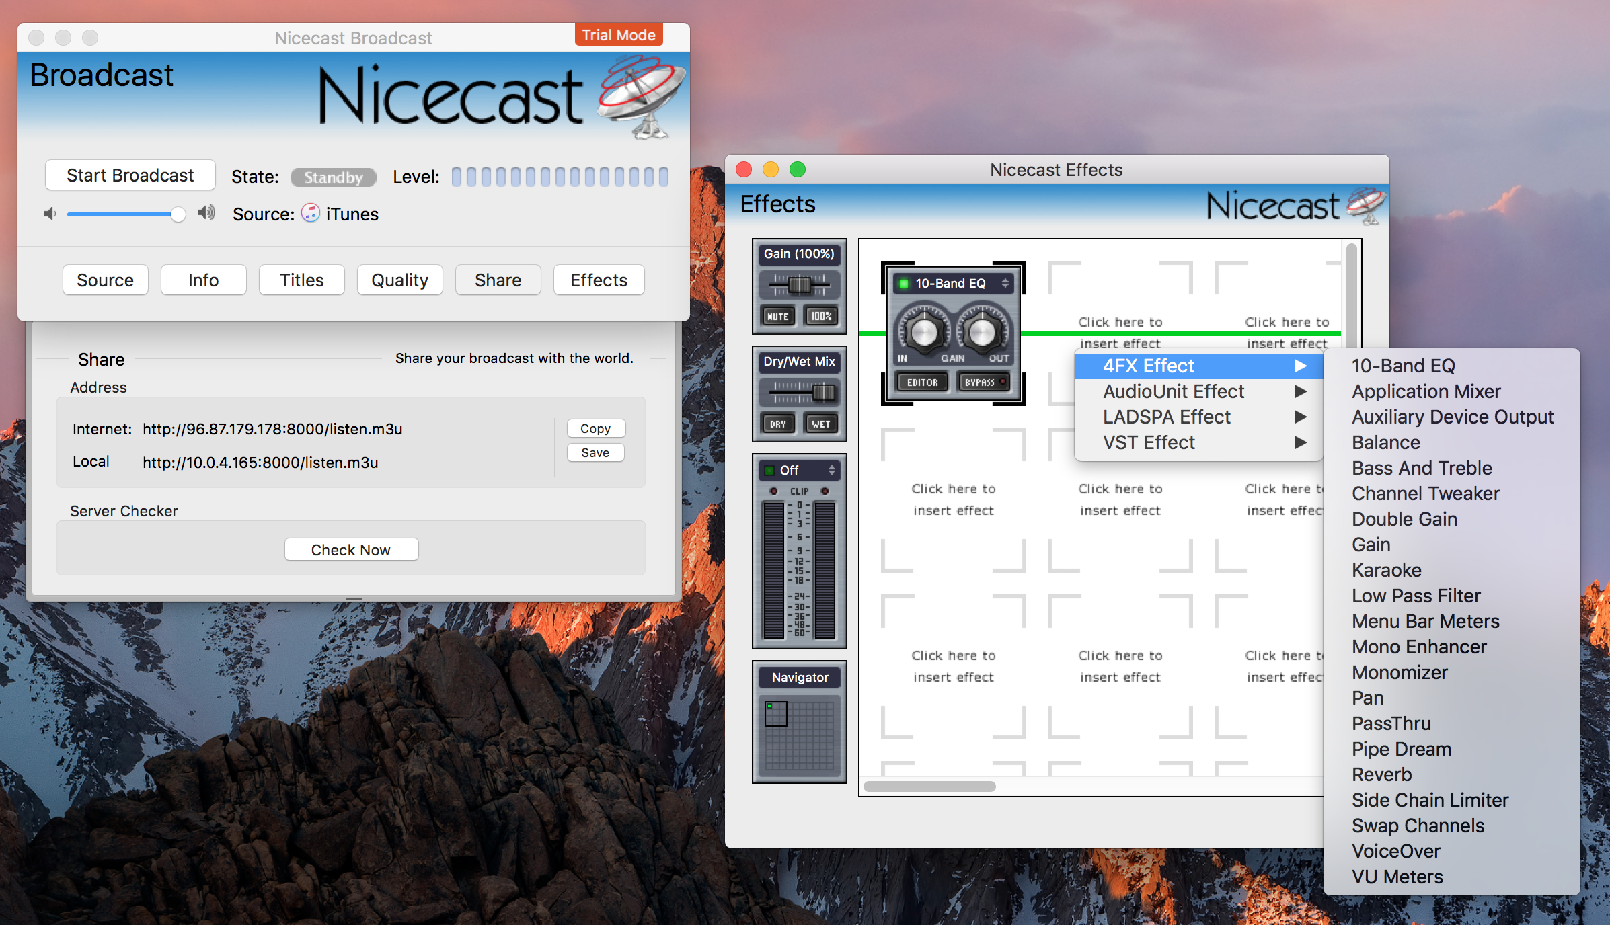Image resolution: width=1610 pixels, height=925 pixels.
Task: Open the Source panel
Action: click(x=105, y=280)
